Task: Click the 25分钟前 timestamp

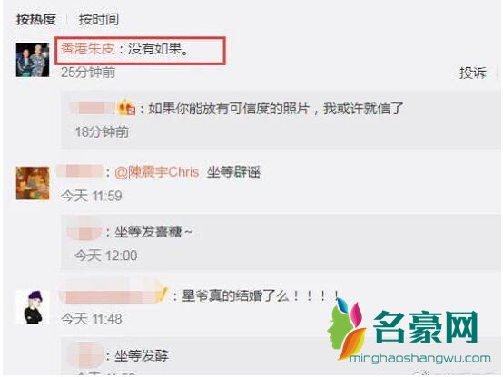Action: click(88, 72)
